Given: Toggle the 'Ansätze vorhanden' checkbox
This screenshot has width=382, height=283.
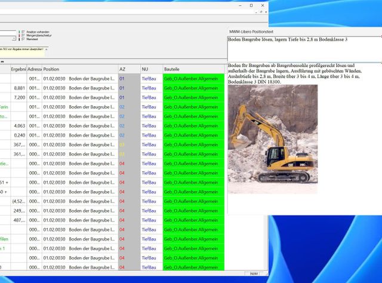Looking at the screenshot, I should [x=23, y=32].
